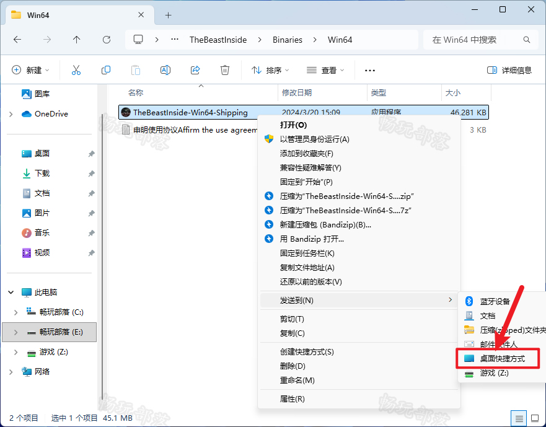The height and width of the screenshot is (427, 546).
Task: Open the 排序 sort dropdown
Action: click(x=270, y=71)
